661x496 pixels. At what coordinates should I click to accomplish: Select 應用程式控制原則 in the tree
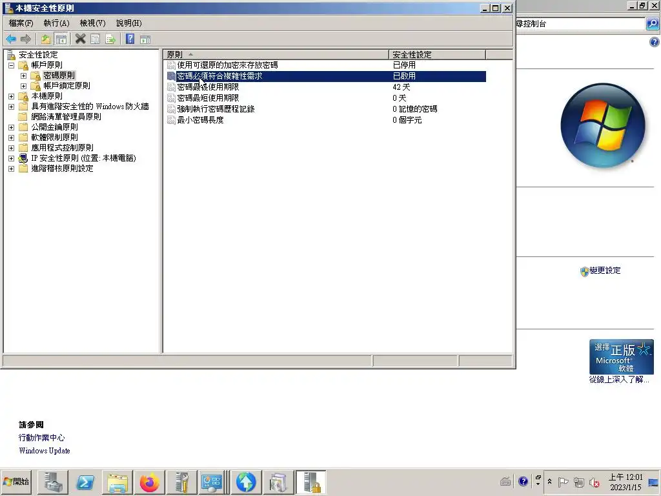click(63, 148)
